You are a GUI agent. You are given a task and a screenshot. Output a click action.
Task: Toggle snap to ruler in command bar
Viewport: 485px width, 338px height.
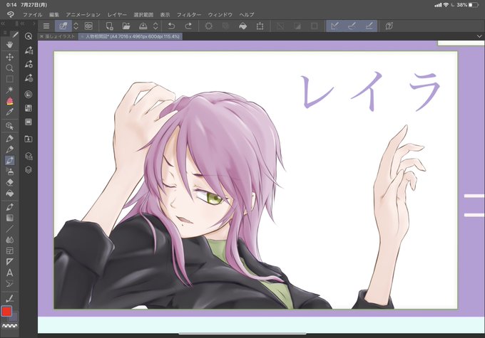[335, 26]
